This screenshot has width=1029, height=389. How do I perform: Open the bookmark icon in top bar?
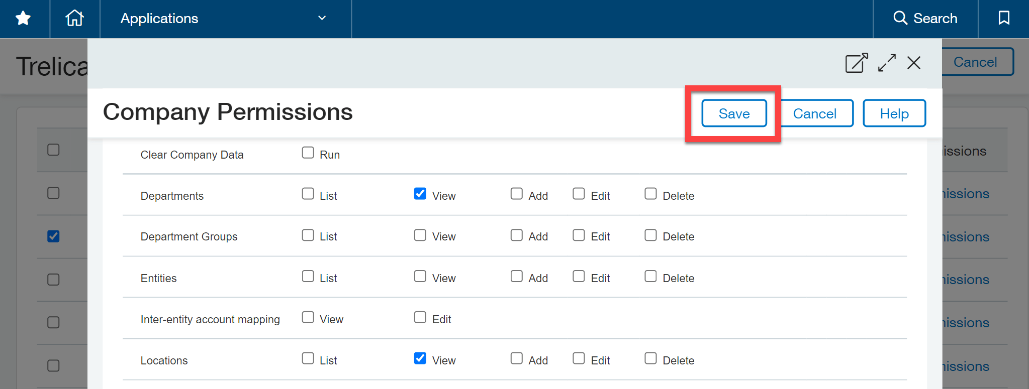point(1003,18)
